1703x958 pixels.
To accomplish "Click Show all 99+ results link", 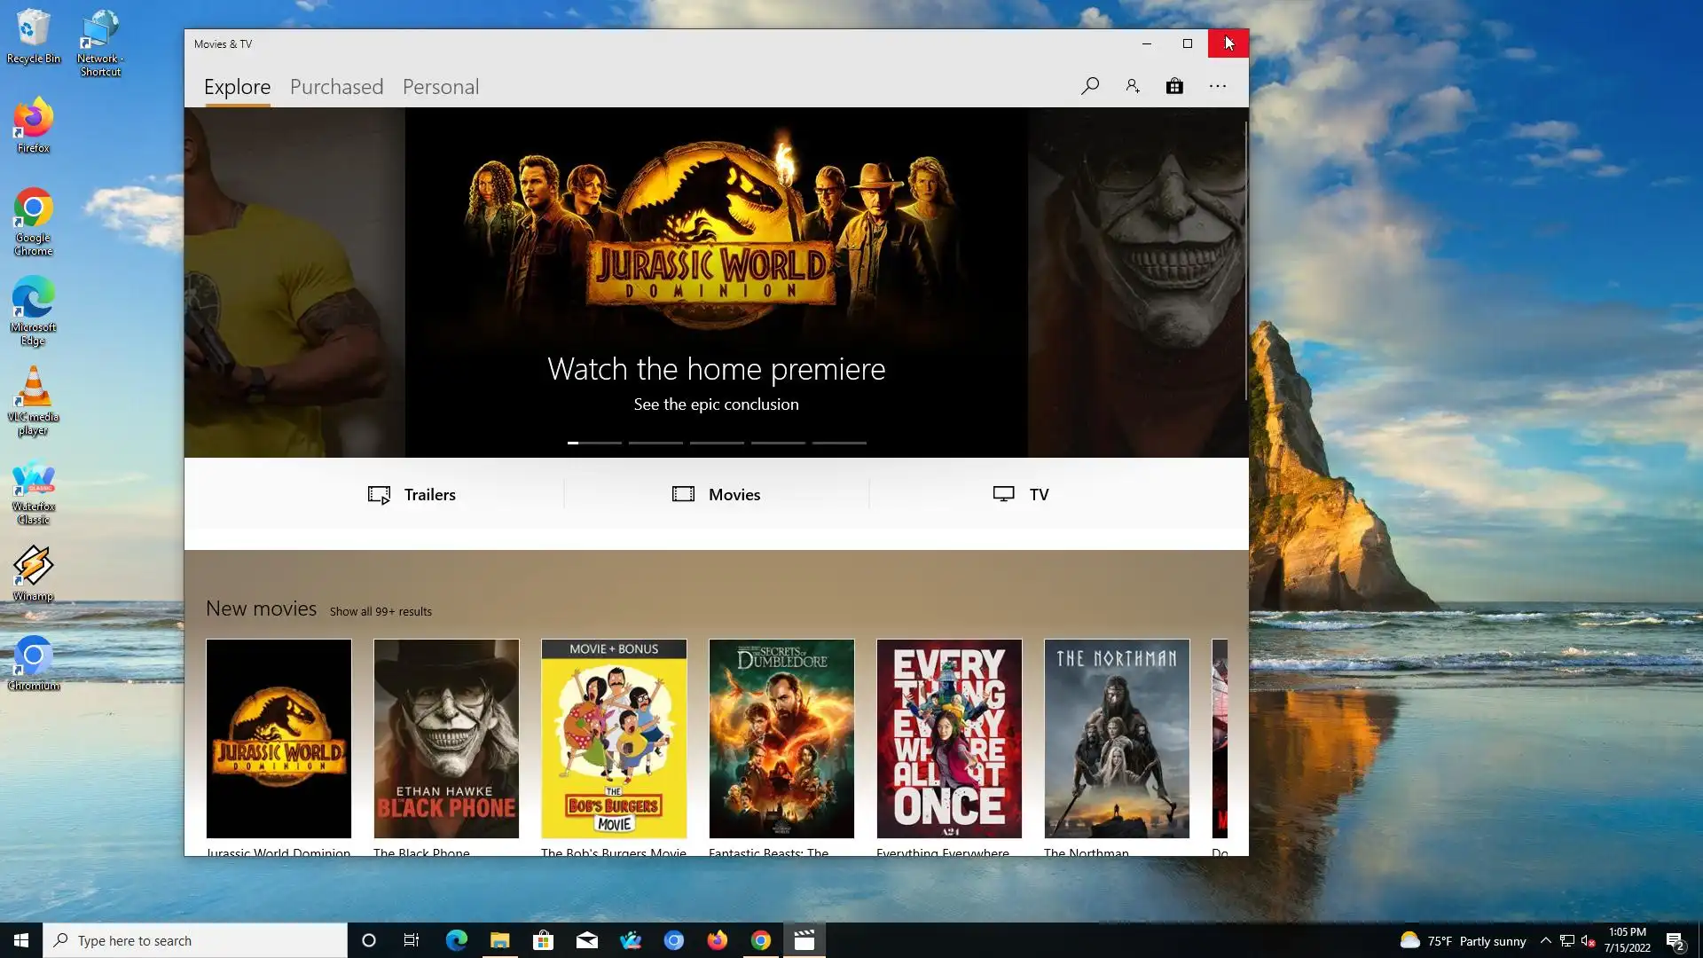I will click(x=381, y=612).
